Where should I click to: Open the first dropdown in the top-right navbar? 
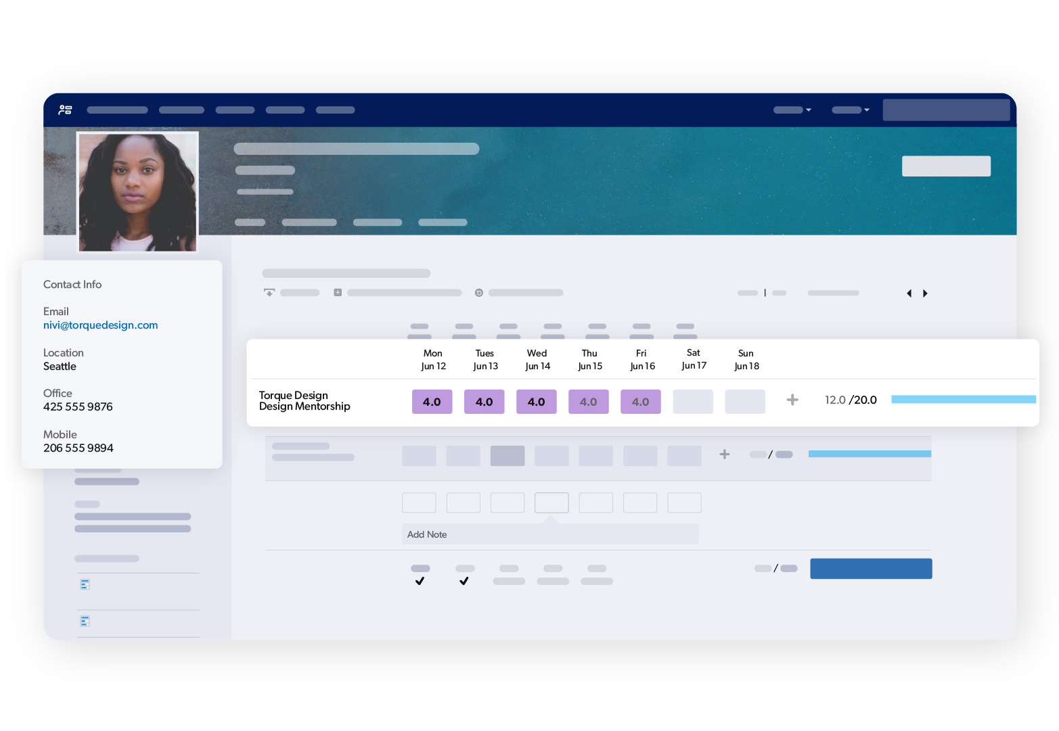pyautogui.click(x=792, y=110)
